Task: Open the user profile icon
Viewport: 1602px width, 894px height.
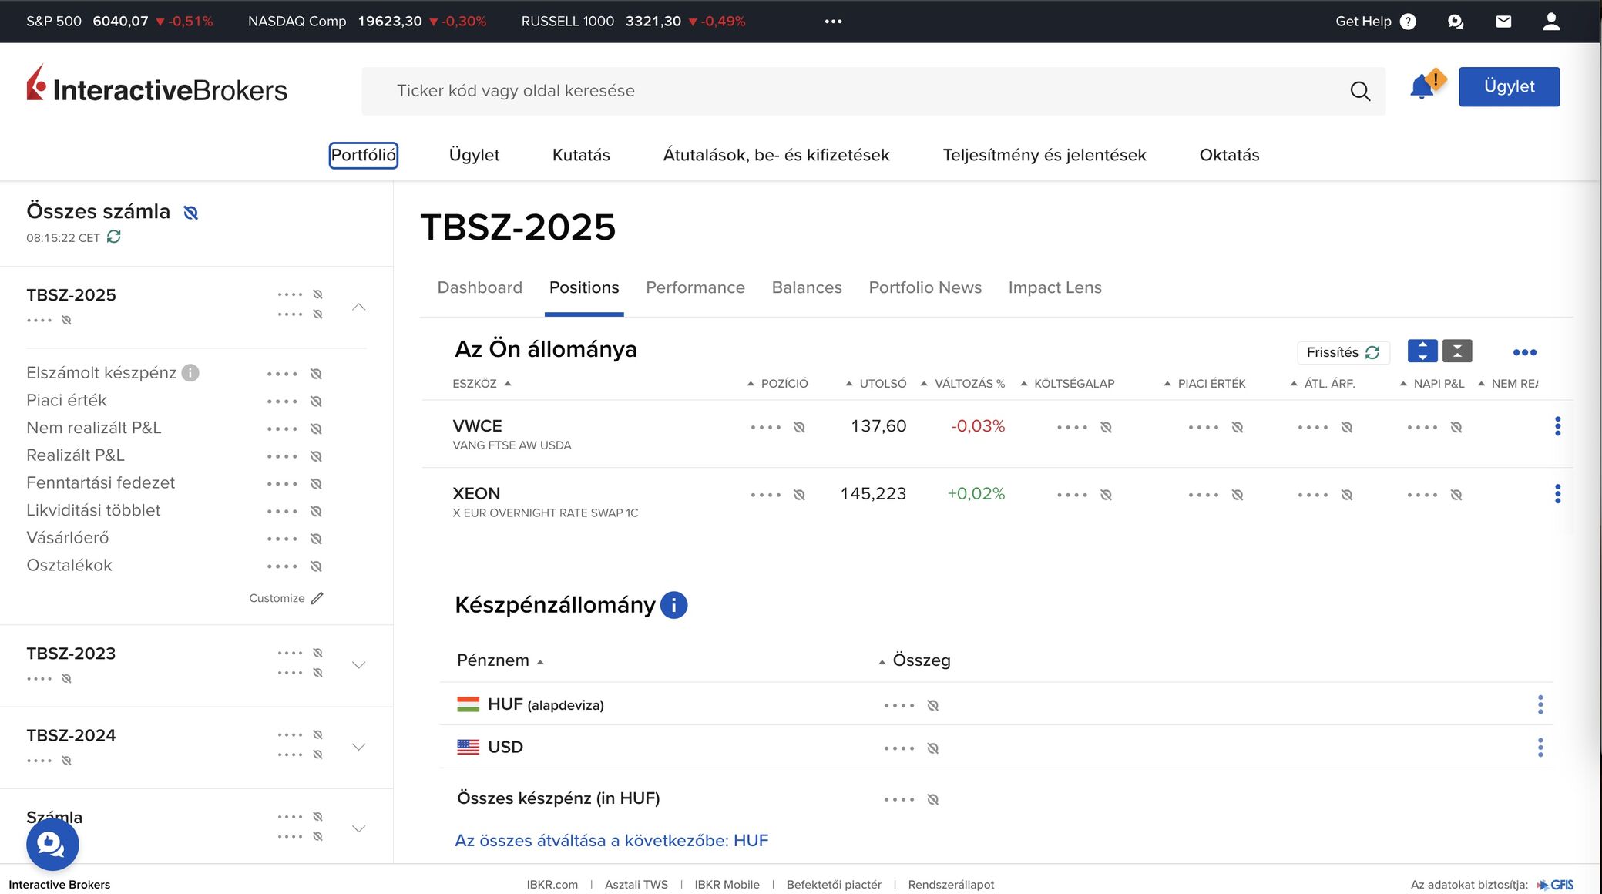Action: (x=1551, y=22)
